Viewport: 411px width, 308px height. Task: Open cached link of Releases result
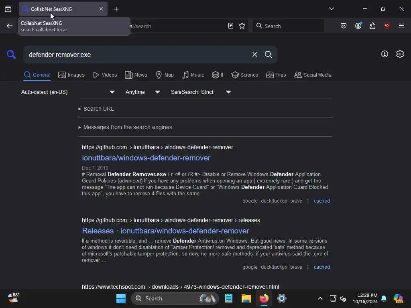(321, 267)
